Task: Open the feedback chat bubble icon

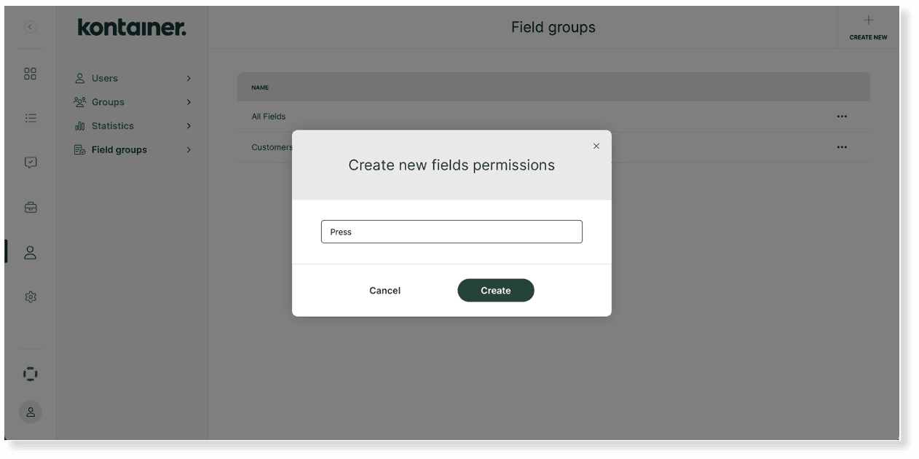Action: pyautogui.click(x=30, y=162)
